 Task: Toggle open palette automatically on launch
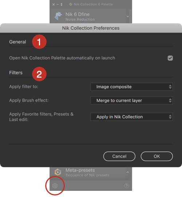coord(170,58)
